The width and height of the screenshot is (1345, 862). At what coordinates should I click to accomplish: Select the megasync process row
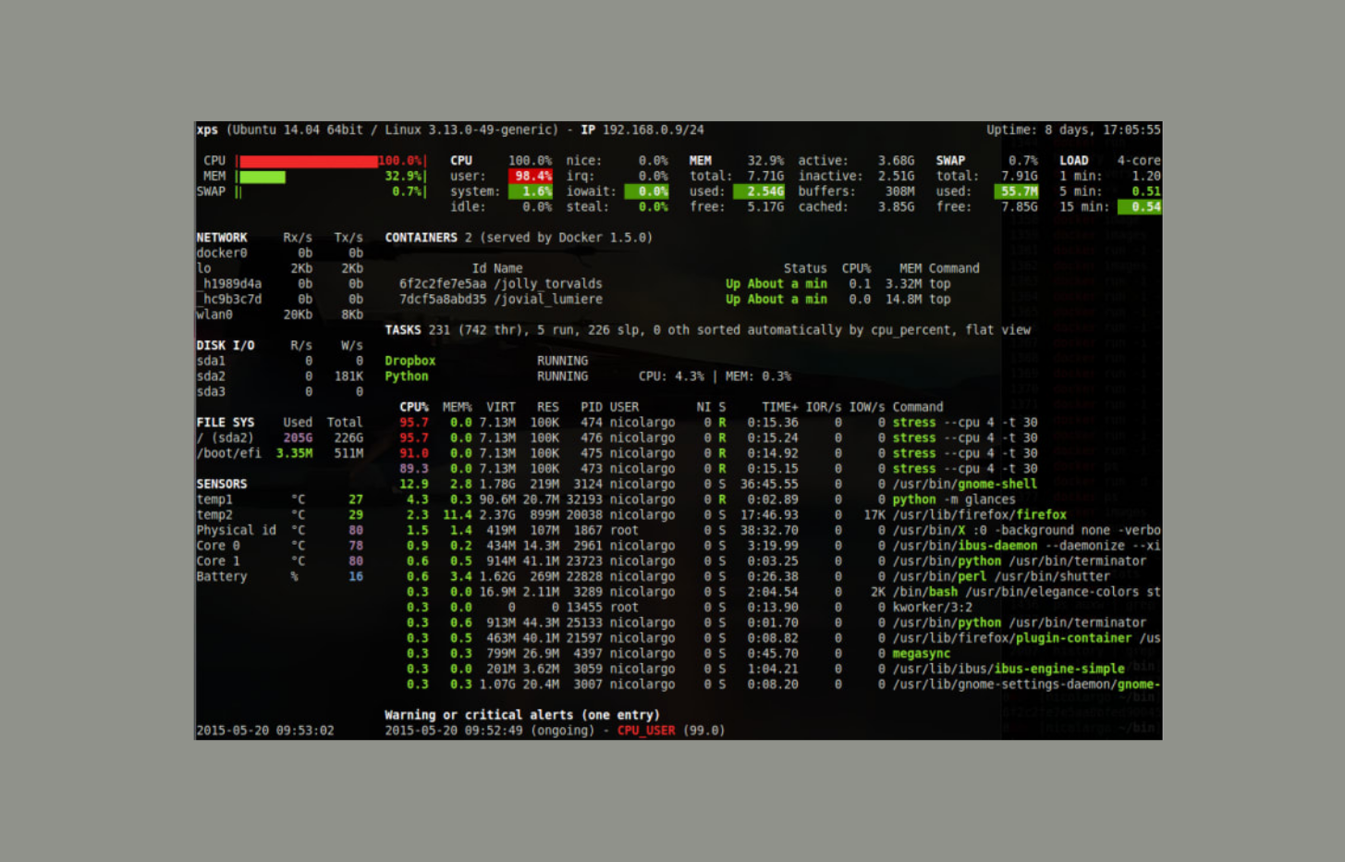coord(675,654)
